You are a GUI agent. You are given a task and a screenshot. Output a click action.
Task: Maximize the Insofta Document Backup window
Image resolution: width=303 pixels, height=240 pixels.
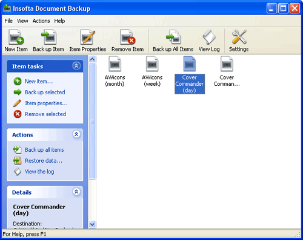283,8
